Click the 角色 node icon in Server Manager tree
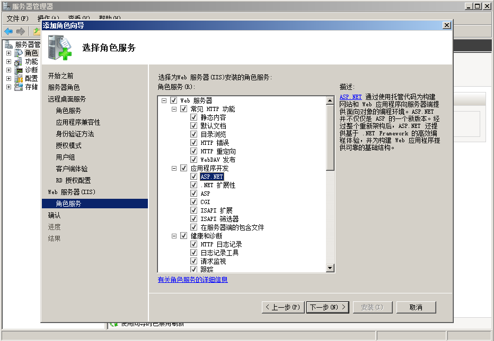Viewport: 494px width, 341px height. [x=19, y=53]
